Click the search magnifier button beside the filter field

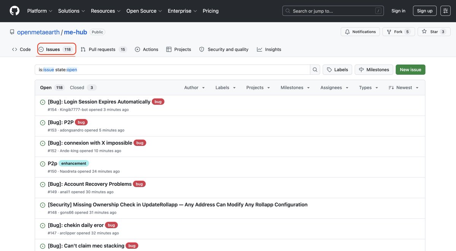315,70
